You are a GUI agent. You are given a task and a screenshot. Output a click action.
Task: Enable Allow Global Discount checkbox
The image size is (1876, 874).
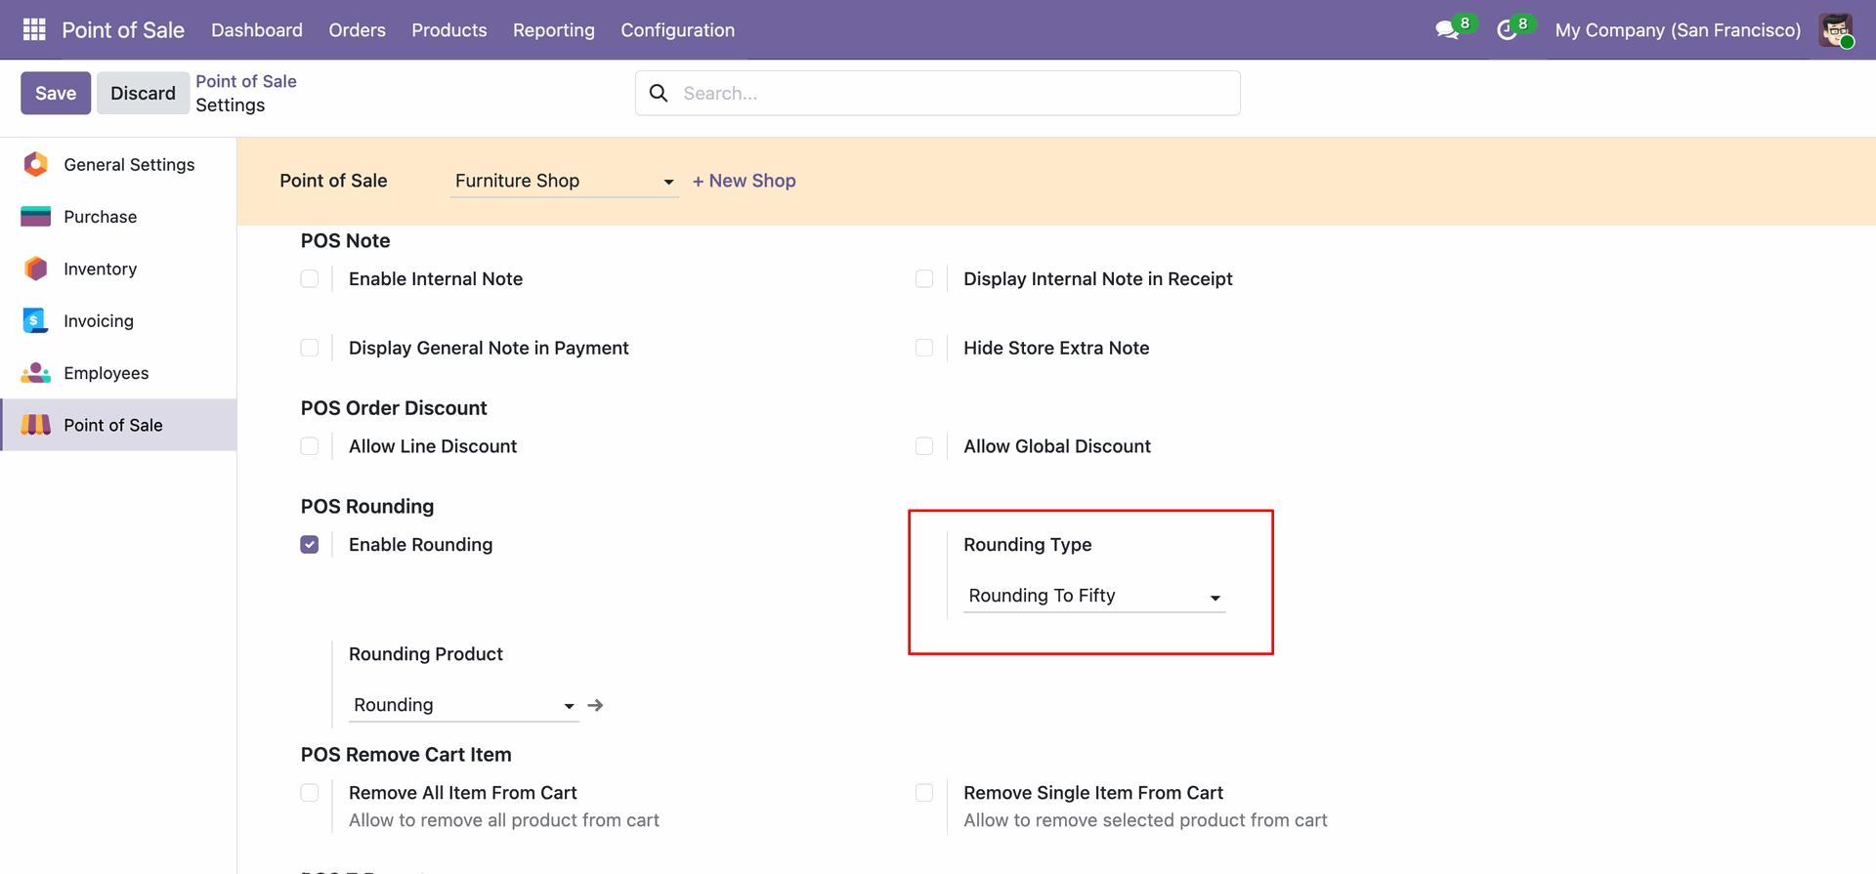pos(924,446)
